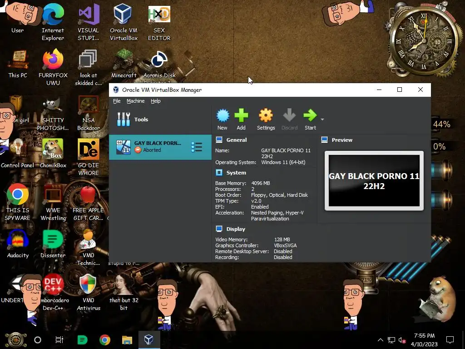Image resolution: width=465 pixels, height=349 pixels.
Task: Click the Display section header
Action: click(236, 229)
